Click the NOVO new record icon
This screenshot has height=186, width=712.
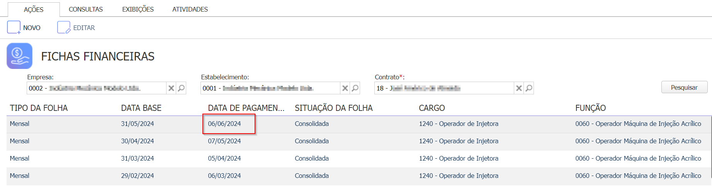[x=14, y=28]
